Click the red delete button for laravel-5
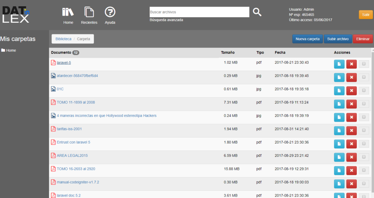374x198 pixels. tap(351, 64)
